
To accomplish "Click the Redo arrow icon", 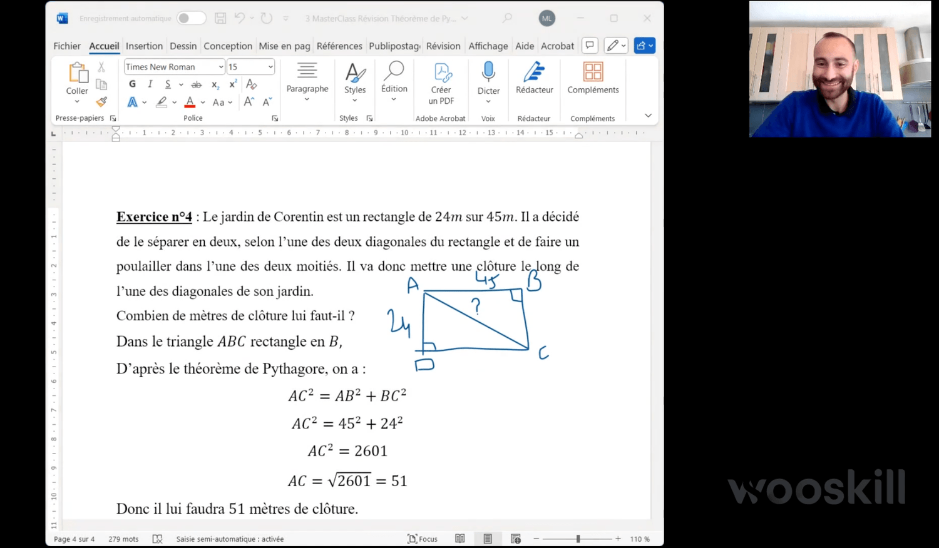I will (267, 18).
